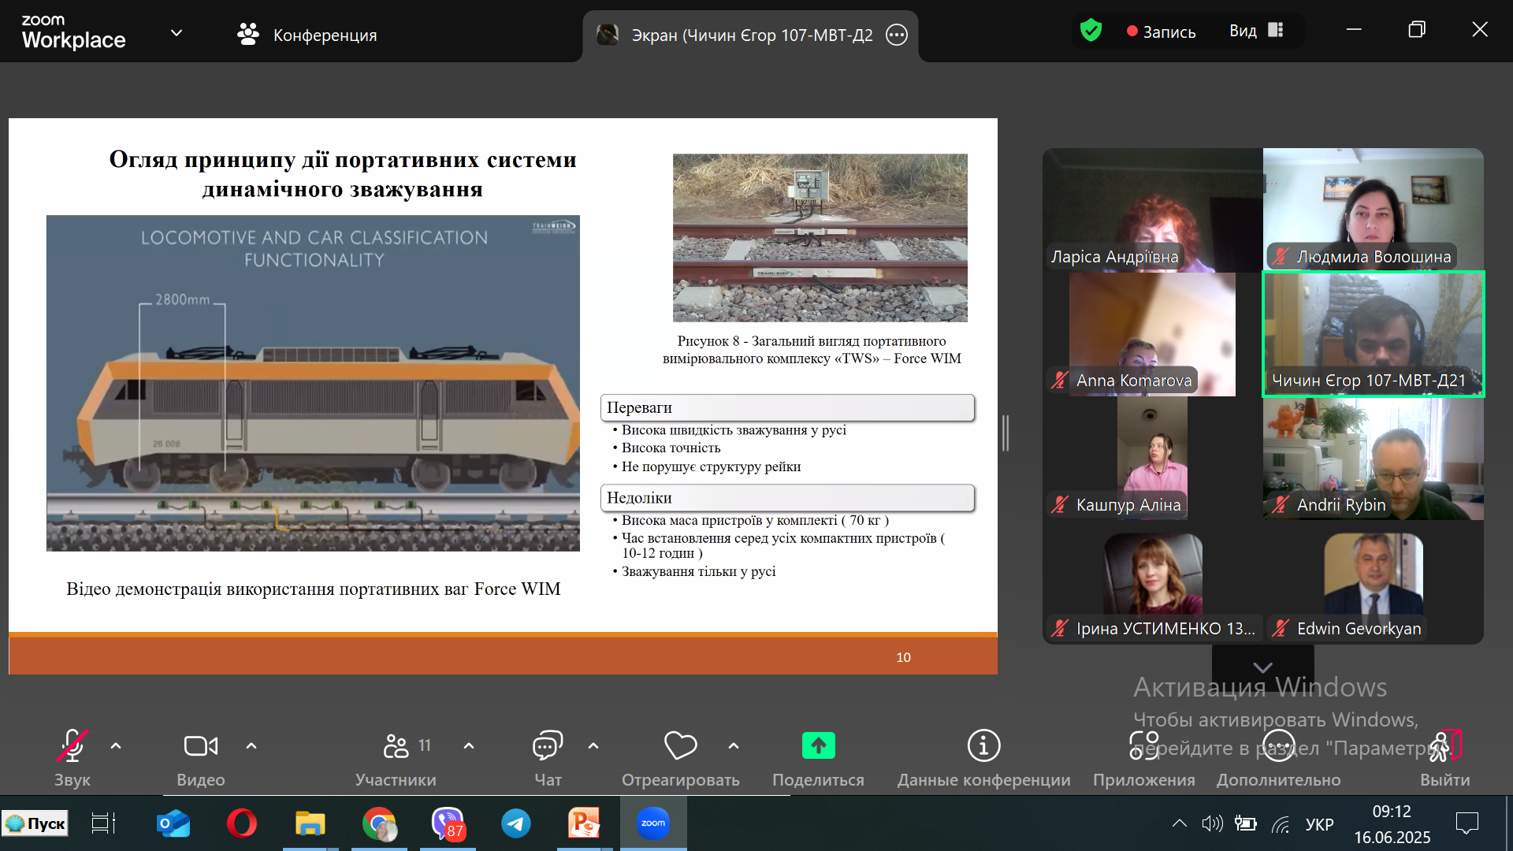Click the Выйти leave meeting button
Viewport: 1513px width, 851px height.
1444,757
